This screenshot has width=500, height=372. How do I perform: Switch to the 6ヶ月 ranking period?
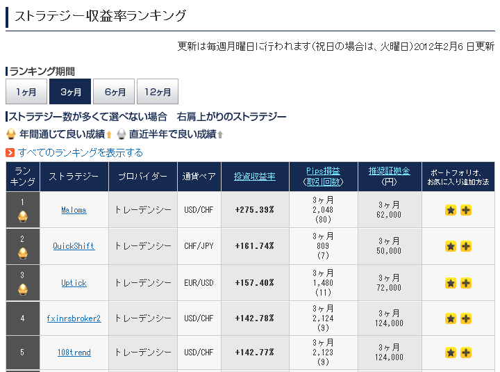point(115,92)
